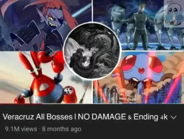Expand the video description chevron
Viewport: 184px width, 139px height.
click(x=173, y=117)
